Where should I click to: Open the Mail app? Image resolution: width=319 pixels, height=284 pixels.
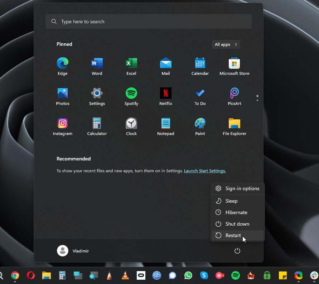(x=166, y=67)
